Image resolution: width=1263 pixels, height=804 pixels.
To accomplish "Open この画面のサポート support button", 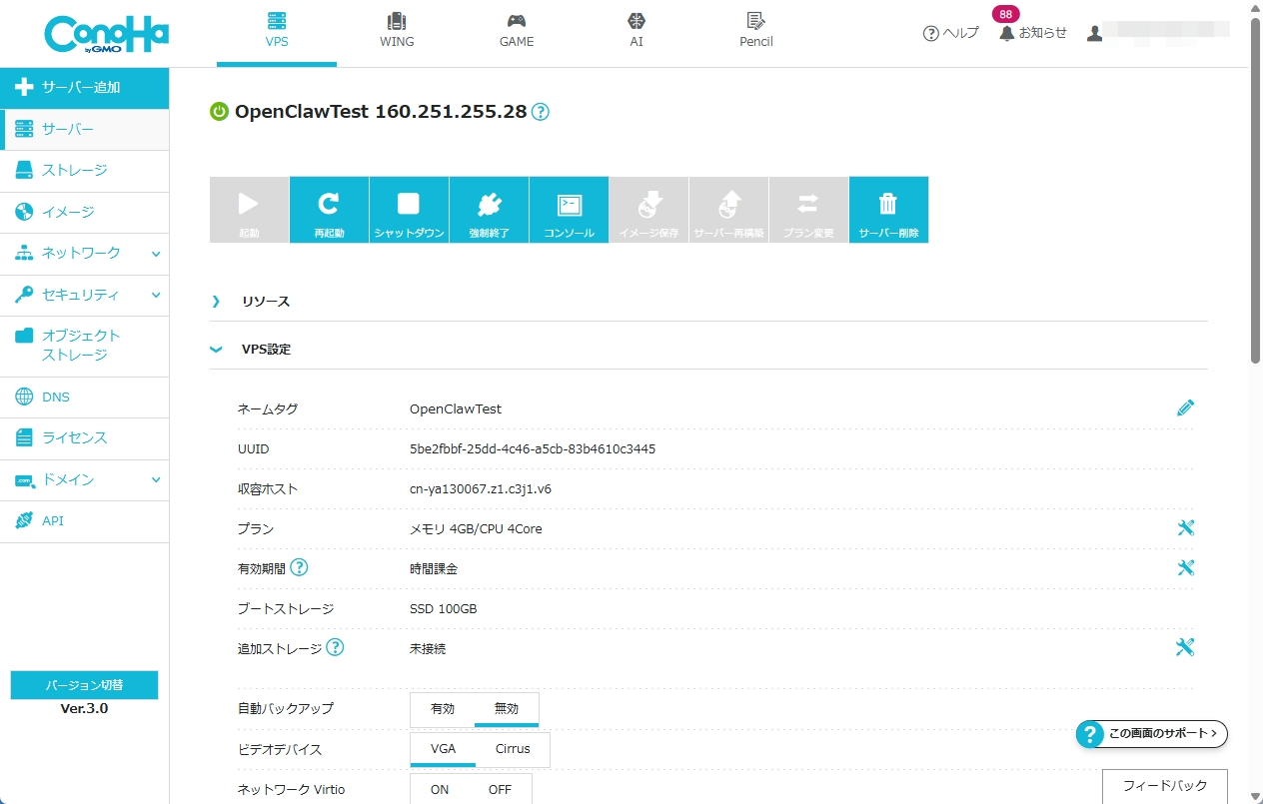I will click(x=1151, y=734).
